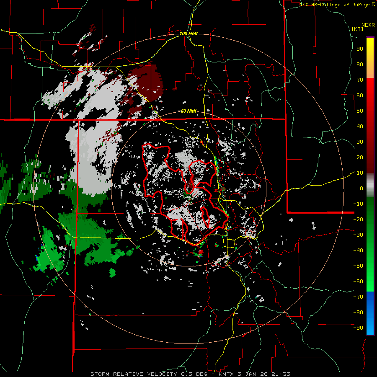The height and width of the screenshot is (377, 377).
Task: Click the 90 knot scale value
Action: 360,49
